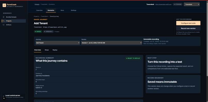Click the Record new version button

(188, 28)
